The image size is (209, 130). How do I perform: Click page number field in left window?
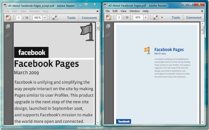(x=19, y=18)
